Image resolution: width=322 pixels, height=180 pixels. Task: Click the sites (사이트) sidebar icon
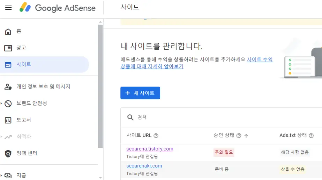coord(8,65)
